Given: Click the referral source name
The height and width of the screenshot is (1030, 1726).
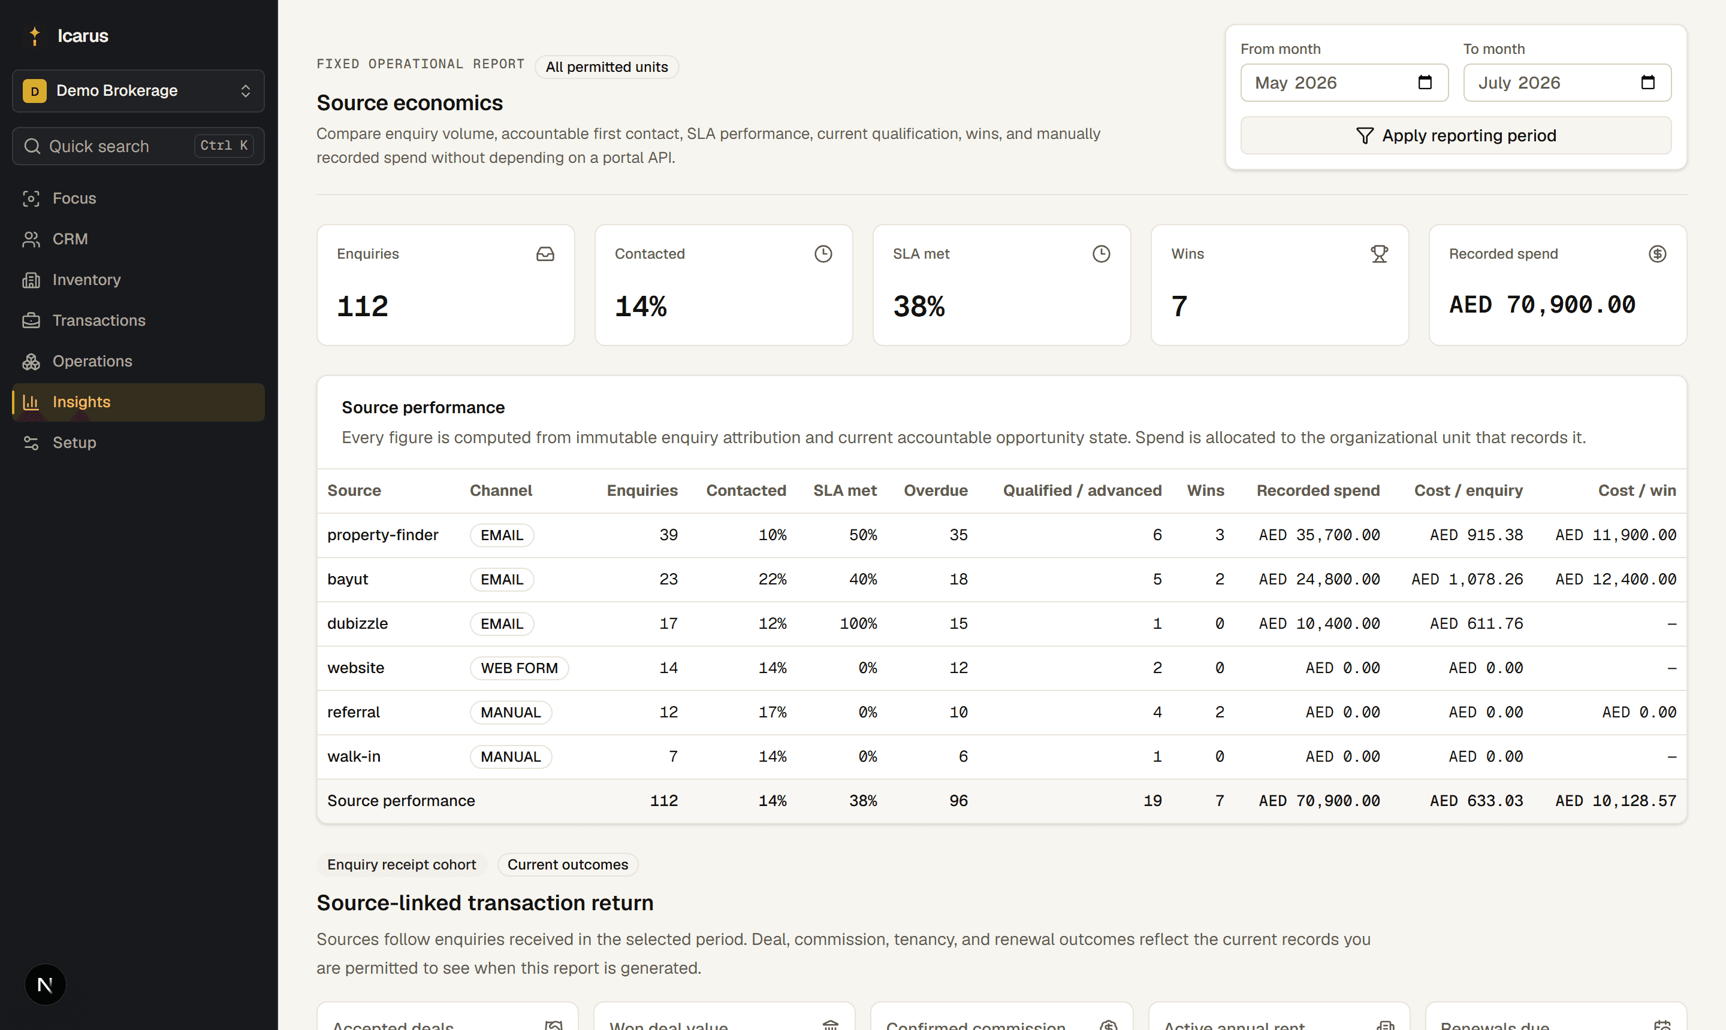Looking at the screenshot, I should 354,713.
